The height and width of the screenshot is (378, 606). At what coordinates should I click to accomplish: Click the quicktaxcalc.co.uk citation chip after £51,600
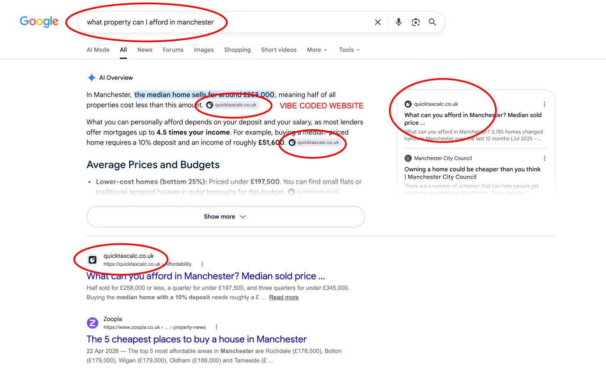[314, 143]
